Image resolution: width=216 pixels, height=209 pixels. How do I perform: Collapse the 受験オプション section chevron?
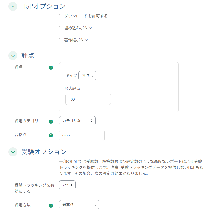13,152
